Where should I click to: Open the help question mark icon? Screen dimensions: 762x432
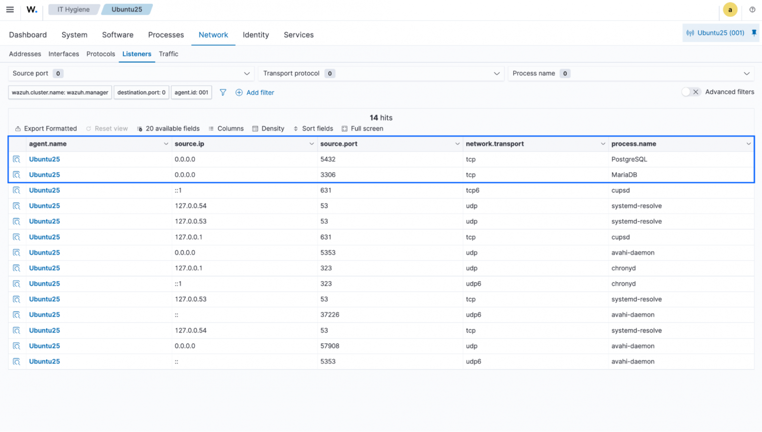[x=753, y=10]
